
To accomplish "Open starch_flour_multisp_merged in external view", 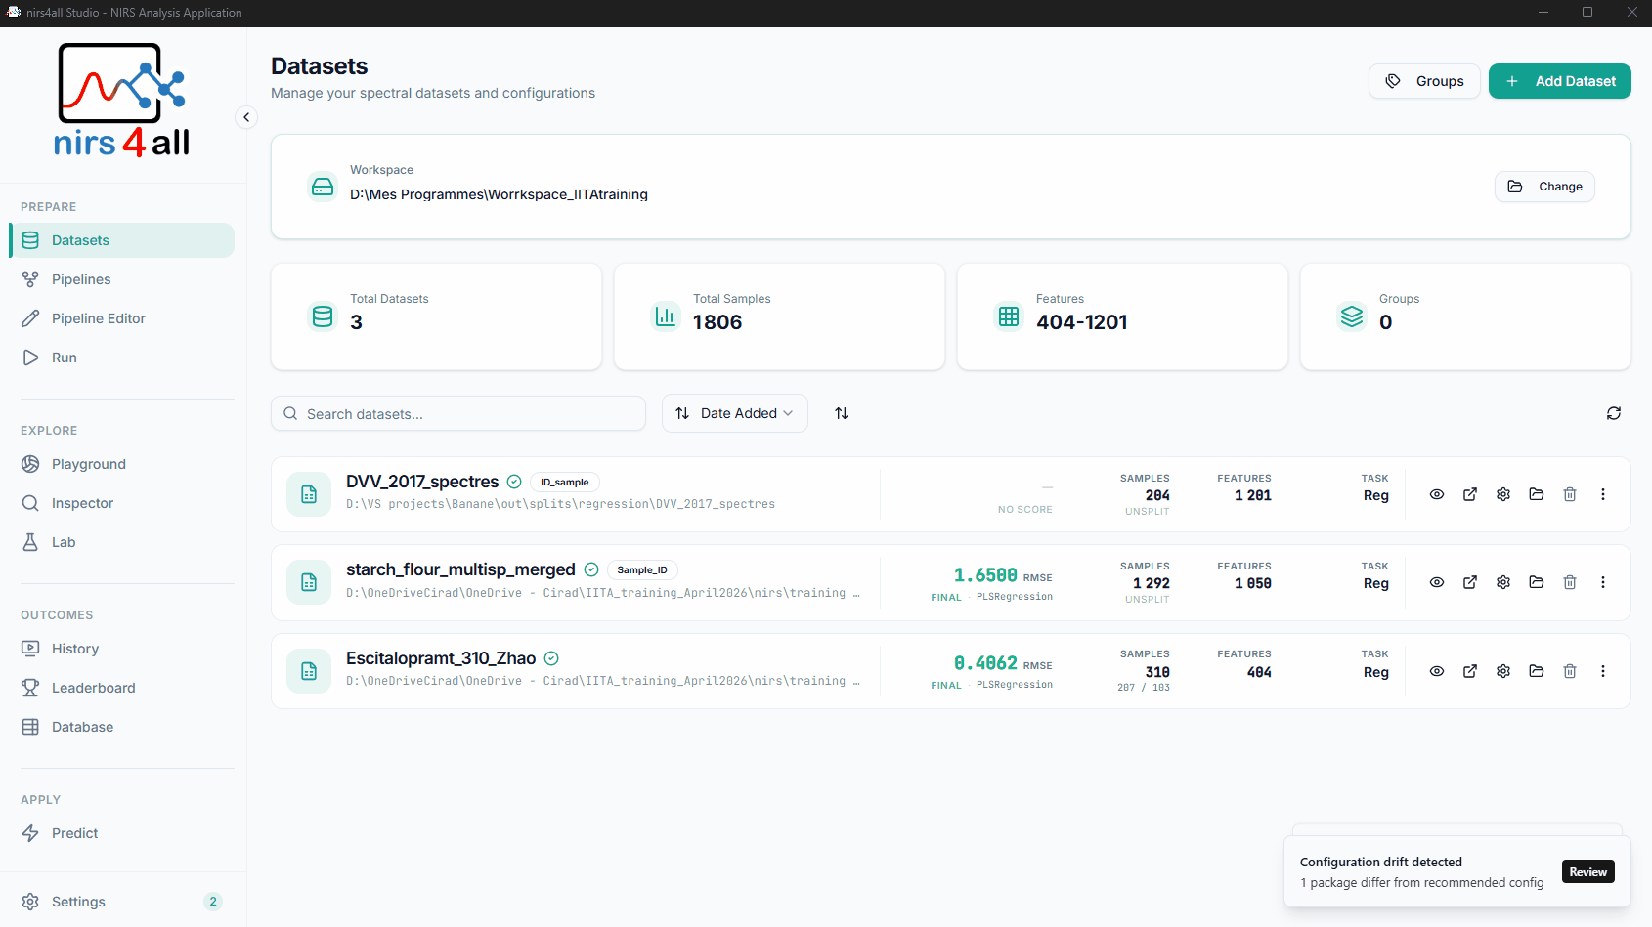I will pyautogui.click(x=1470, y=582).
